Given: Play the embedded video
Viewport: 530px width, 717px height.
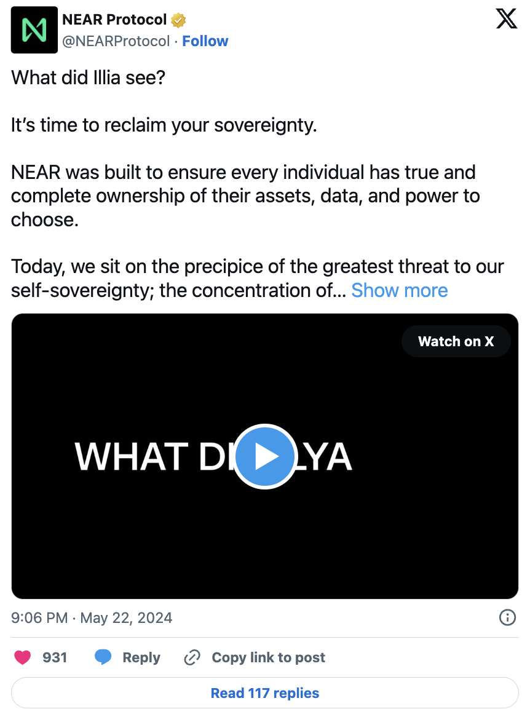Looking at the screenshot, I should point(264,456).
